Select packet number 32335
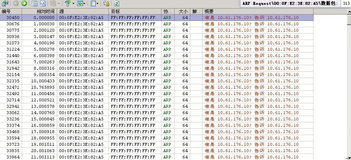The height and width of the screenshot is (160, 351). (13, 81)
